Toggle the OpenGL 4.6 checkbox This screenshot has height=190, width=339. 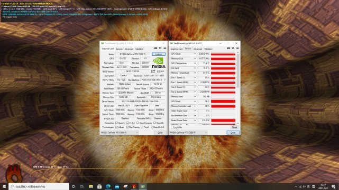pos(152,127)
